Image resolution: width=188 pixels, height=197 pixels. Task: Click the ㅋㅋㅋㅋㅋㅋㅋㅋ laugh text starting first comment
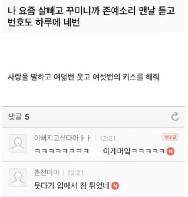tap(62, 151)
